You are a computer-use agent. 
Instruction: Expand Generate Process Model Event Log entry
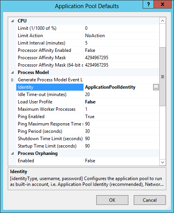(12, 80)
